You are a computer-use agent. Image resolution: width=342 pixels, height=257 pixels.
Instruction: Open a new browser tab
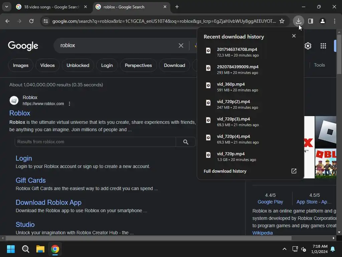pos(177,7)
